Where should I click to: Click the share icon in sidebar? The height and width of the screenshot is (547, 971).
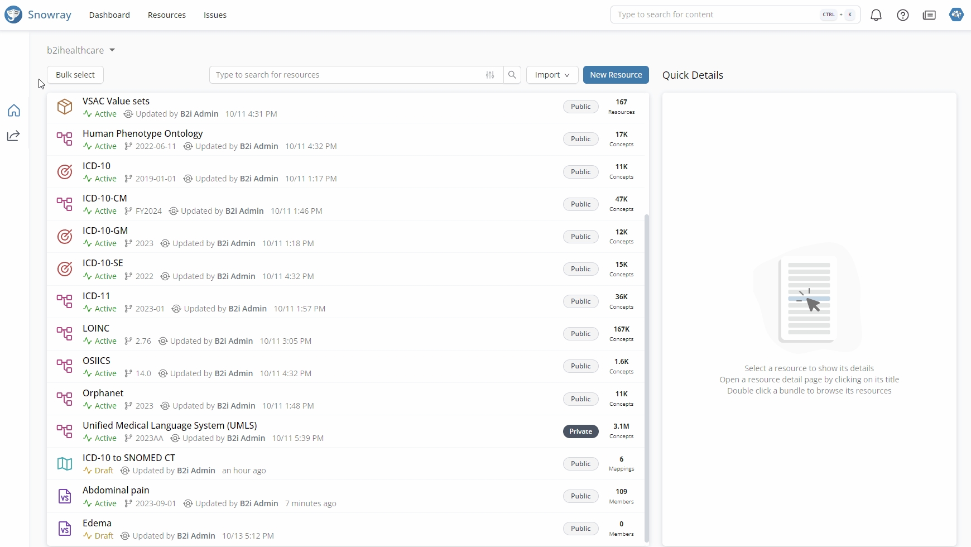13,136
